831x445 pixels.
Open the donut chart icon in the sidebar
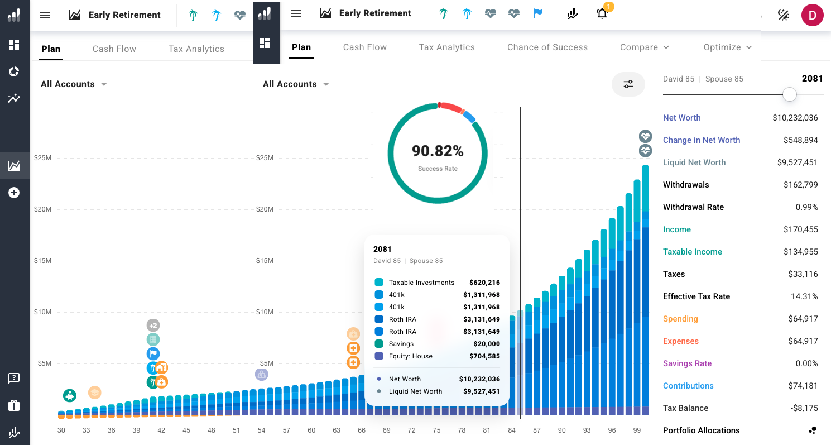click(14, 71)
